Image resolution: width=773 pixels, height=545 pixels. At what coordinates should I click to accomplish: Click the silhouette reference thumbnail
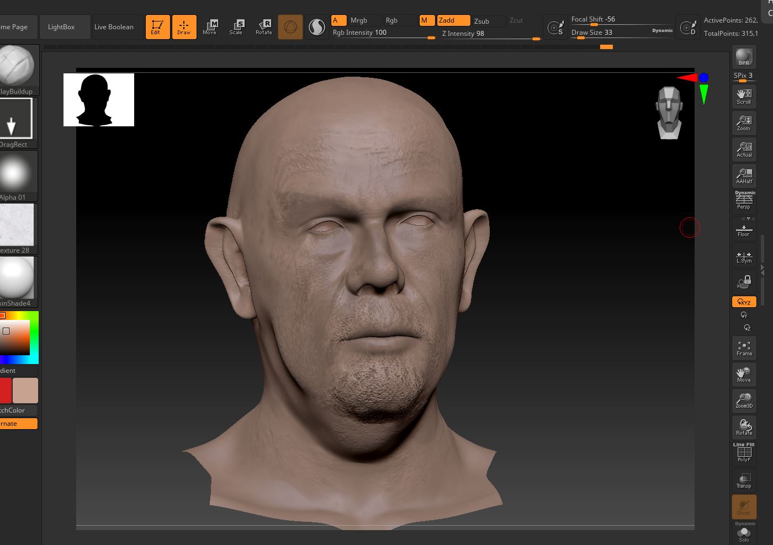(99, 100)
